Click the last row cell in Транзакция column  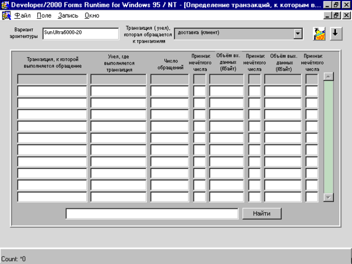tap(52, 197)
